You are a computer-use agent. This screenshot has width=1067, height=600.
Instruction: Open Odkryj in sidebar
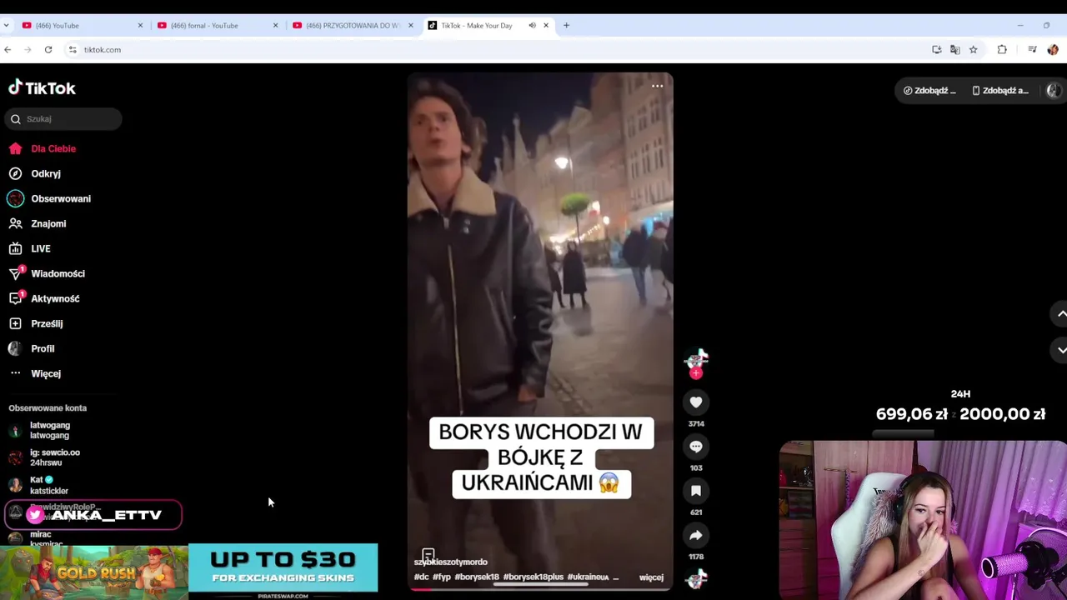[x=34, y=173]
